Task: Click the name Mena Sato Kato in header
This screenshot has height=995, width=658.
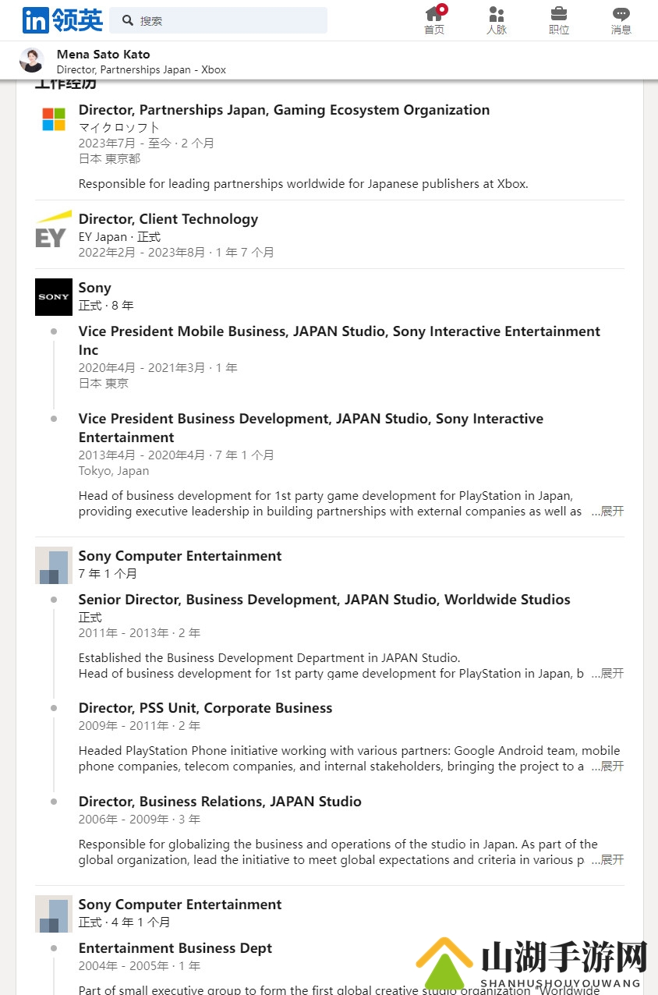Action: tap(103, 54)
